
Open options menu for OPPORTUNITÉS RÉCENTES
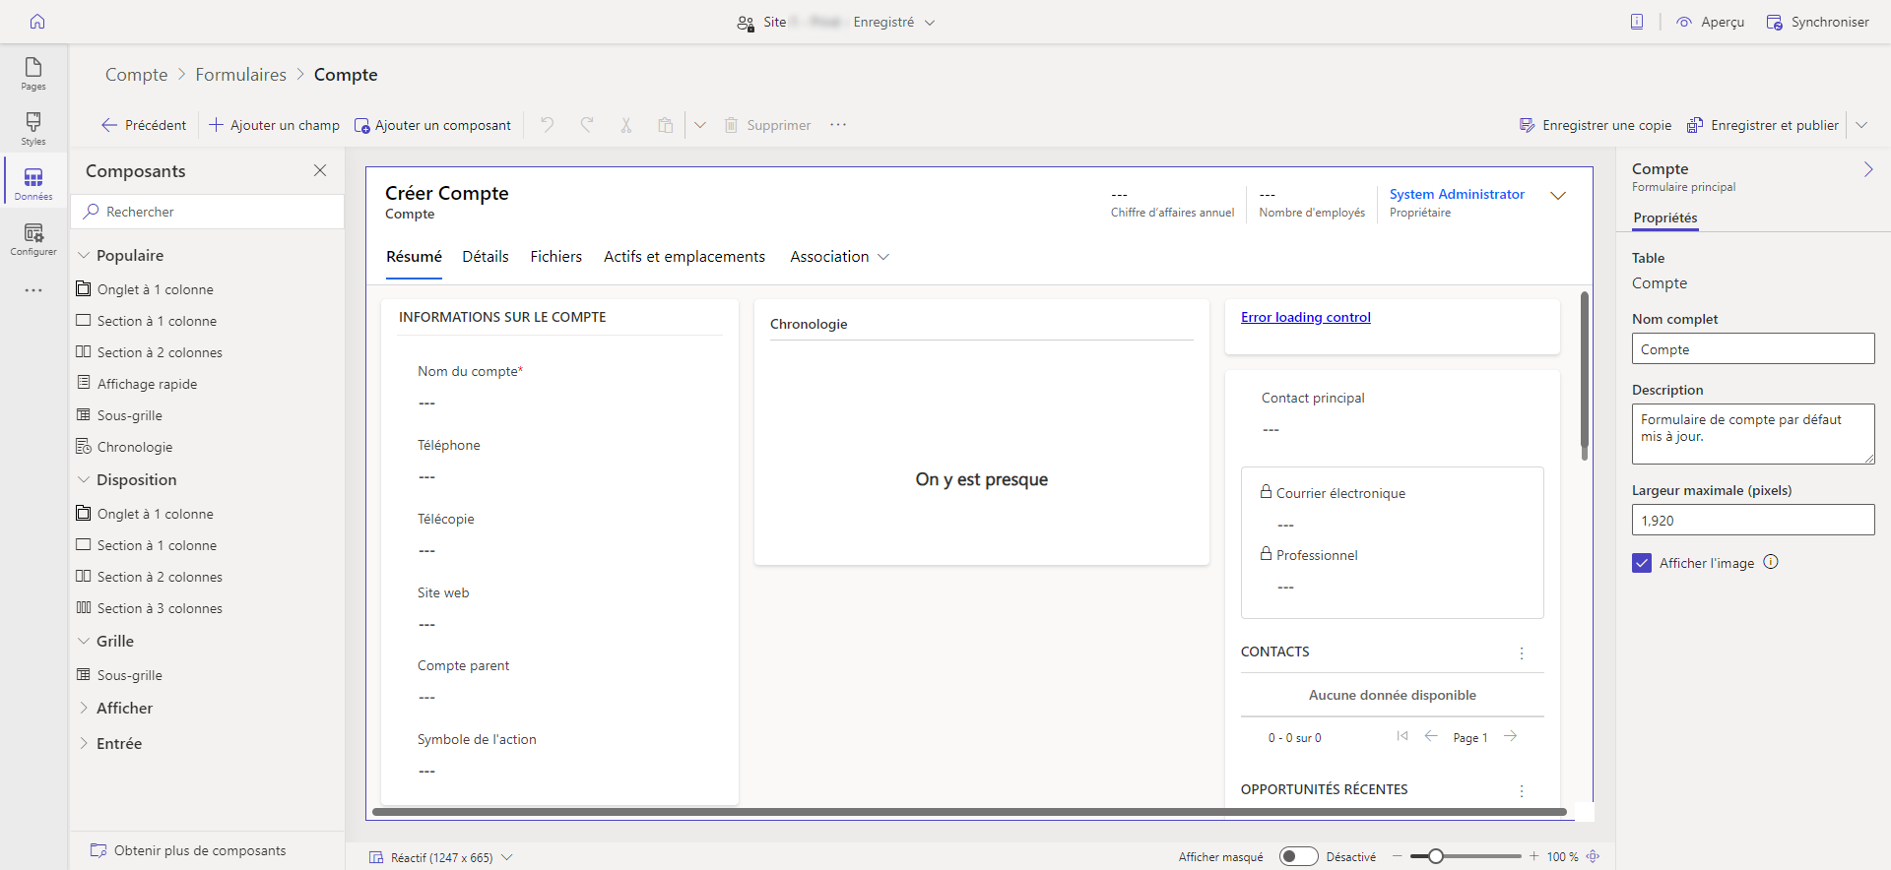point(1522,791)
